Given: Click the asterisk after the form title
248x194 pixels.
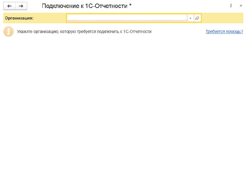Looking at the screenshot, I should pos(130,5).
